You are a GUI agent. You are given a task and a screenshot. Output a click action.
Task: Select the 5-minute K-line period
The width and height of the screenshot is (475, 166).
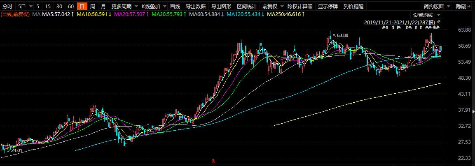click(37, 6)
